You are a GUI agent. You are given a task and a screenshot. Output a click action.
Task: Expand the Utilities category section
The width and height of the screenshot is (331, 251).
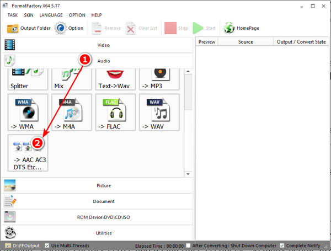click(97, 233)
